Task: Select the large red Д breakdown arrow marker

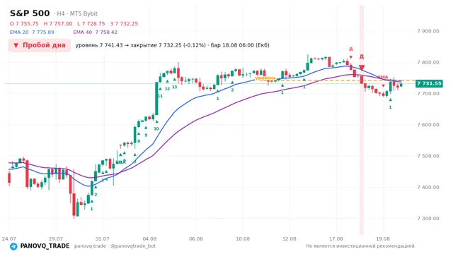Action: pos(362,68)
